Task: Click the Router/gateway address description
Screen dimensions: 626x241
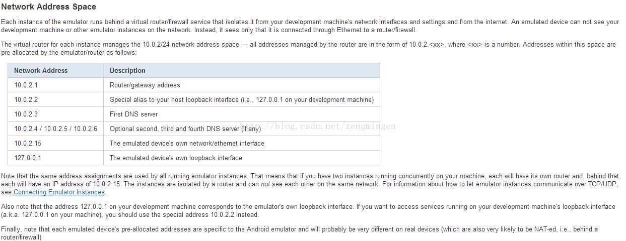Action: (x=242, y=85)
